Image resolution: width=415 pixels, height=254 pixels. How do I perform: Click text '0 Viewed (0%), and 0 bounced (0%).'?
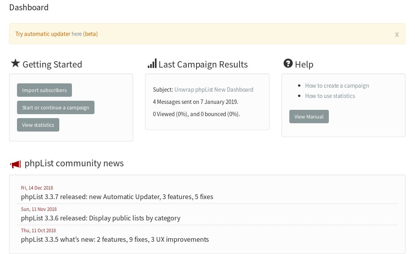pos(196,114)
